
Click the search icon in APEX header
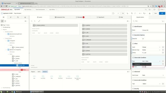146,10
